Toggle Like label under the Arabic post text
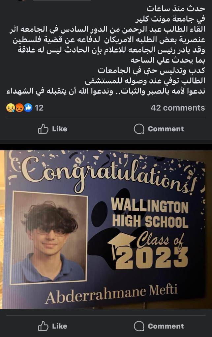Screen dimensions: 212x337 click(x=60, y=129)
